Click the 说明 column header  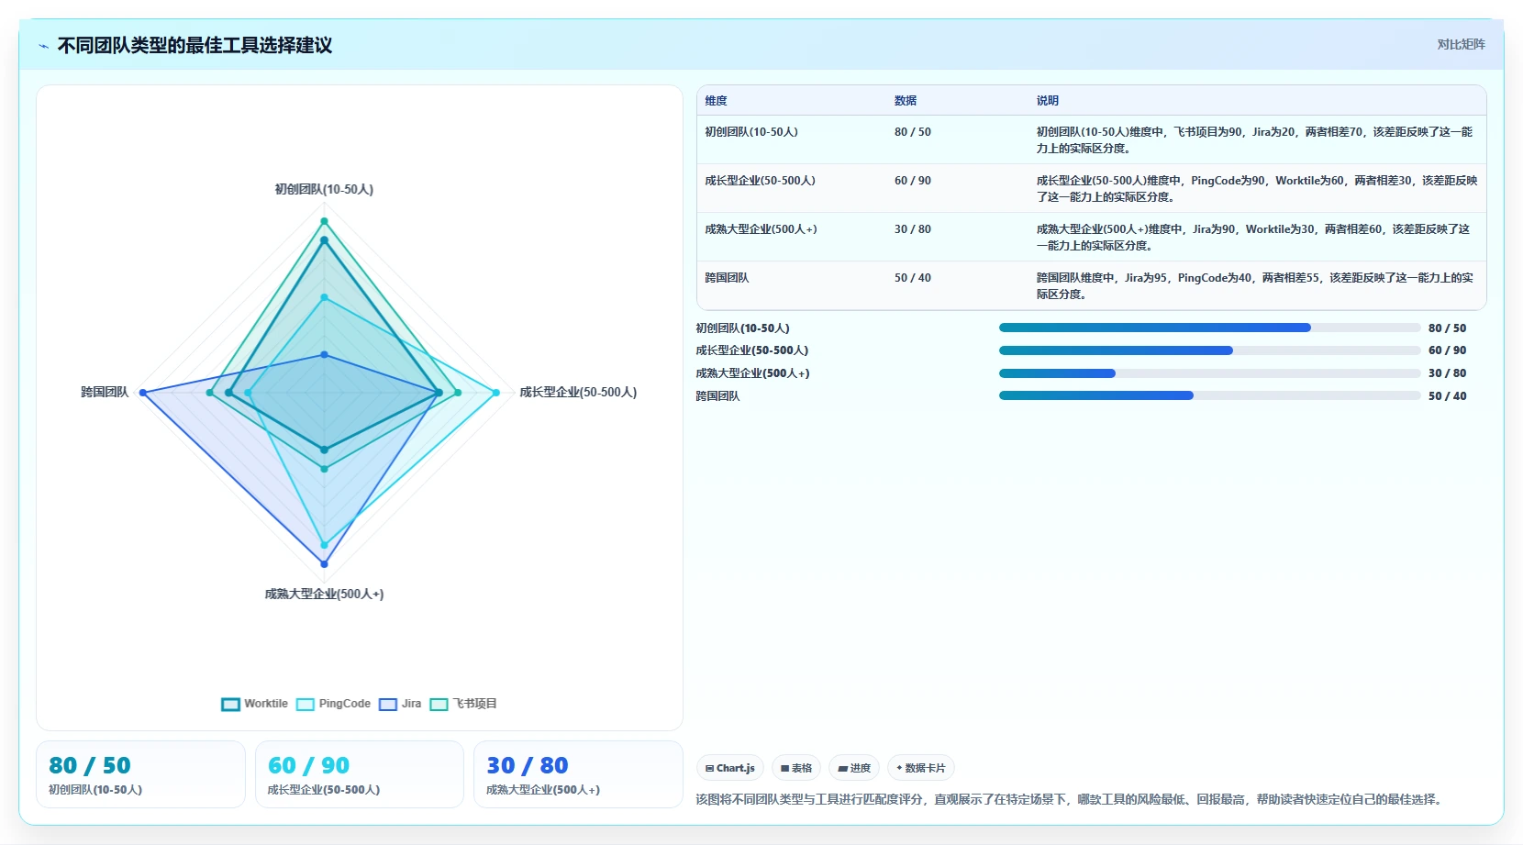pyautogui.click(x=1048, y=101)
